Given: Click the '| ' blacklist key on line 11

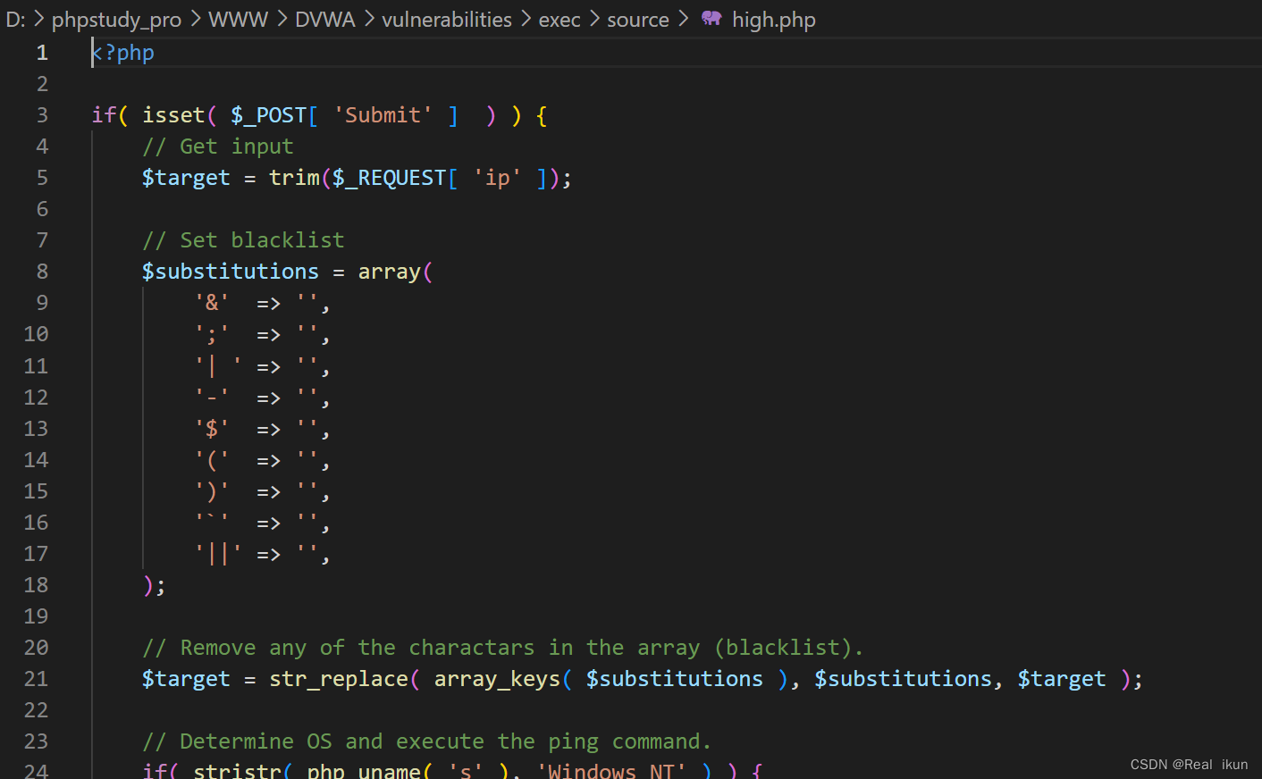Looking at the screenshot, I should pos(218,366).
